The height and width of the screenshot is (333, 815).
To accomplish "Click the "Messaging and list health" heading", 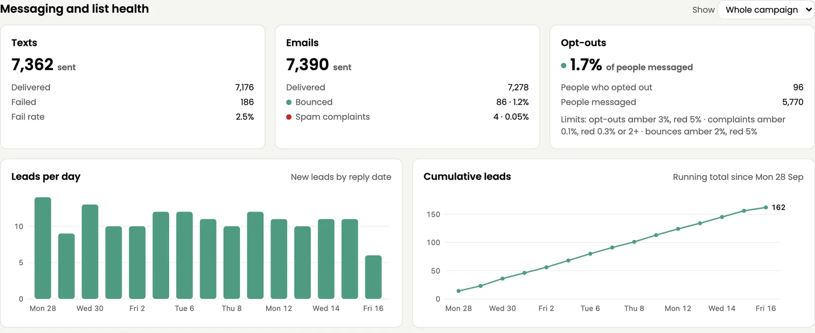I will point(74,9).
